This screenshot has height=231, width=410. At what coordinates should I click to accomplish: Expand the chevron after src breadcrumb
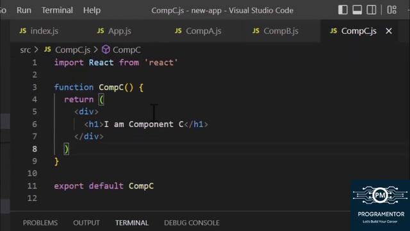click(x=36, y=49)
